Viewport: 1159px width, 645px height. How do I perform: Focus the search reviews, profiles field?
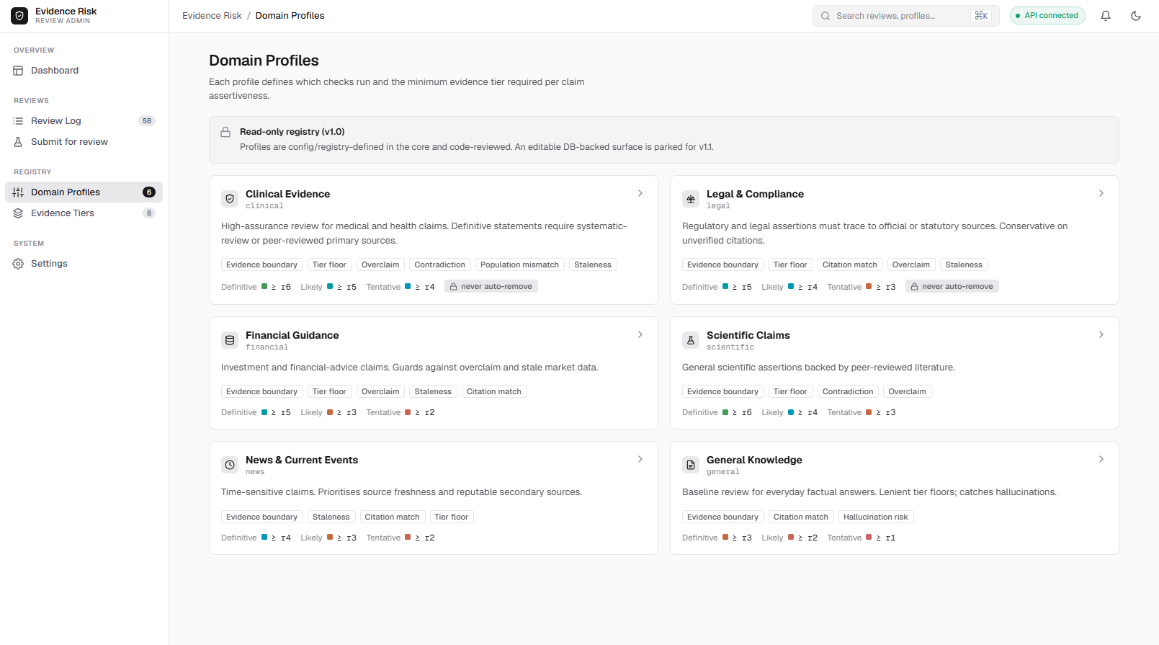coord(906,16)
